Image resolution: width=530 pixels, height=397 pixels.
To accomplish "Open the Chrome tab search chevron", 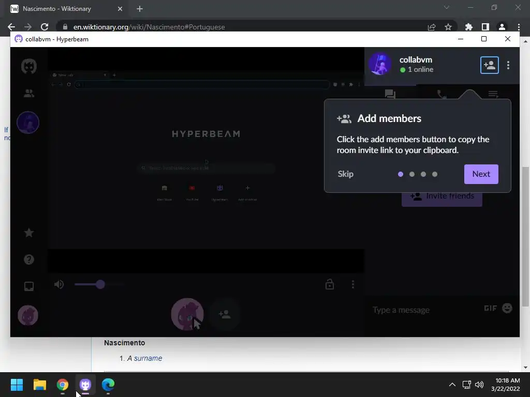I will [x=447, y=7].
